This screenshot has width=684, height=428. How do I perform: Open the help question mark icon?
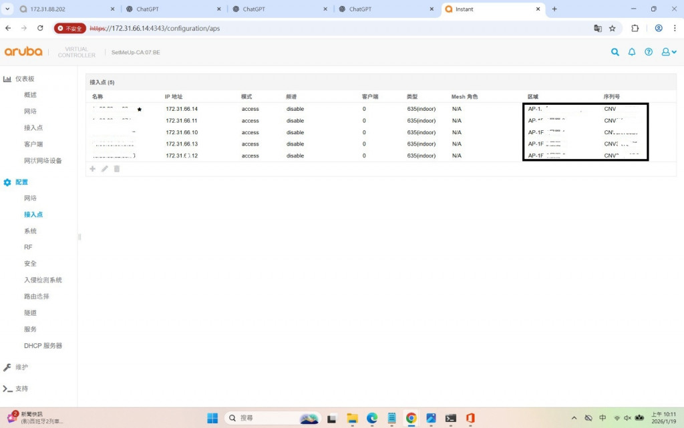click(x=649, y=52)
